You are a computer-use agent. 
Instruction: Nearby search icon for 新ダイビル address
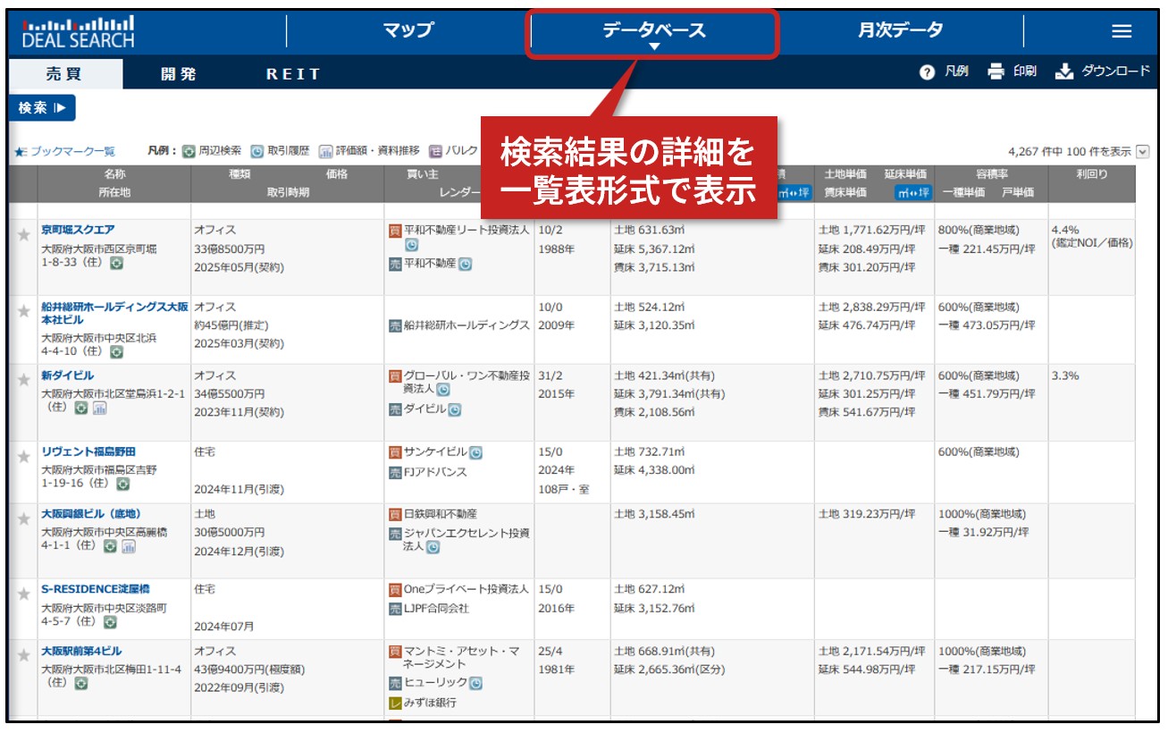81,408
